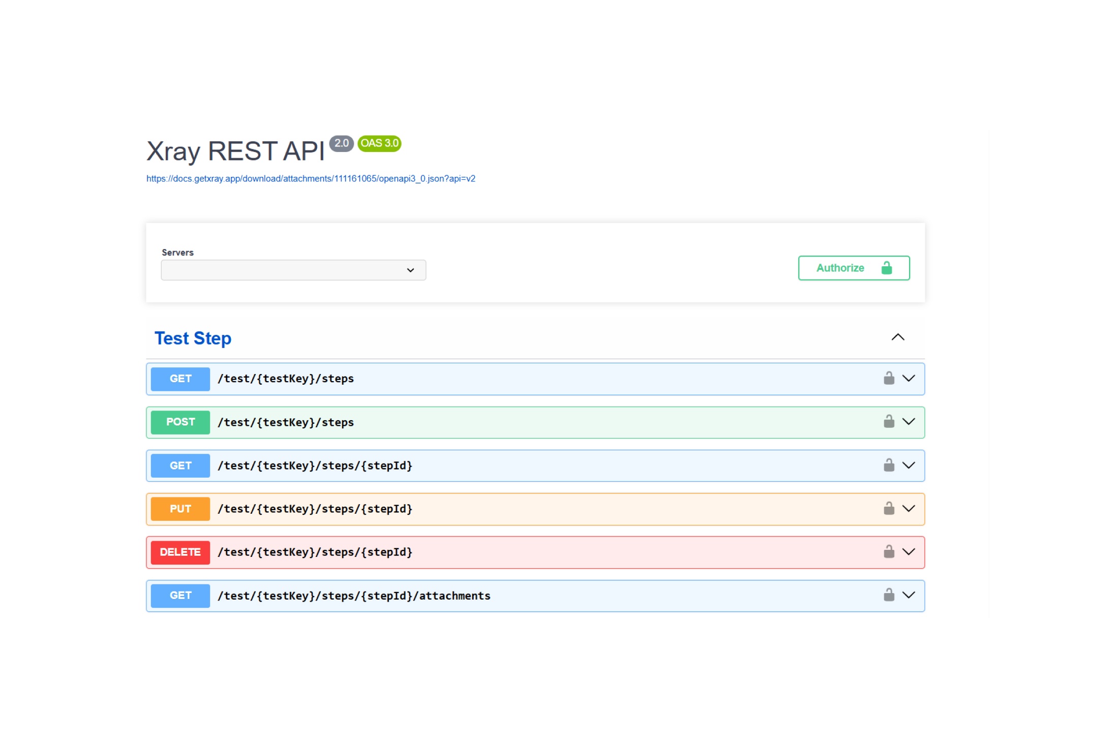
Task: Click path text of GET /test/{testKey}/steps/{stepId}
Action: click(x=315, y=465)
